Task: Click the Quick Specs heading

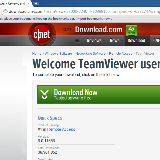Action: (50, 118)
